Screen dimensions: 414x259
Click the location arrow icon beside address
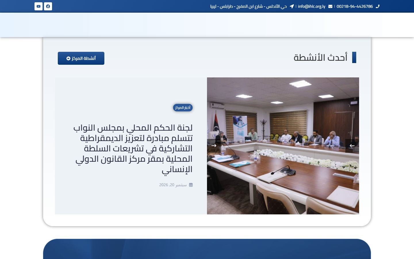click(x=292, y=6)
